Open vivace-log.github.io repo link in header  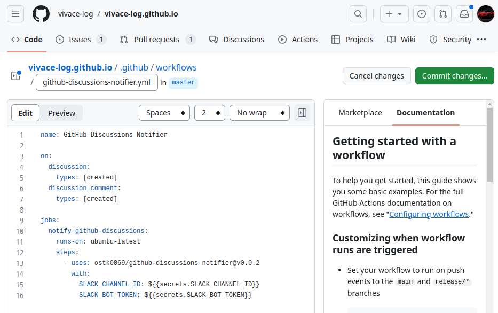tap(141, 14)
